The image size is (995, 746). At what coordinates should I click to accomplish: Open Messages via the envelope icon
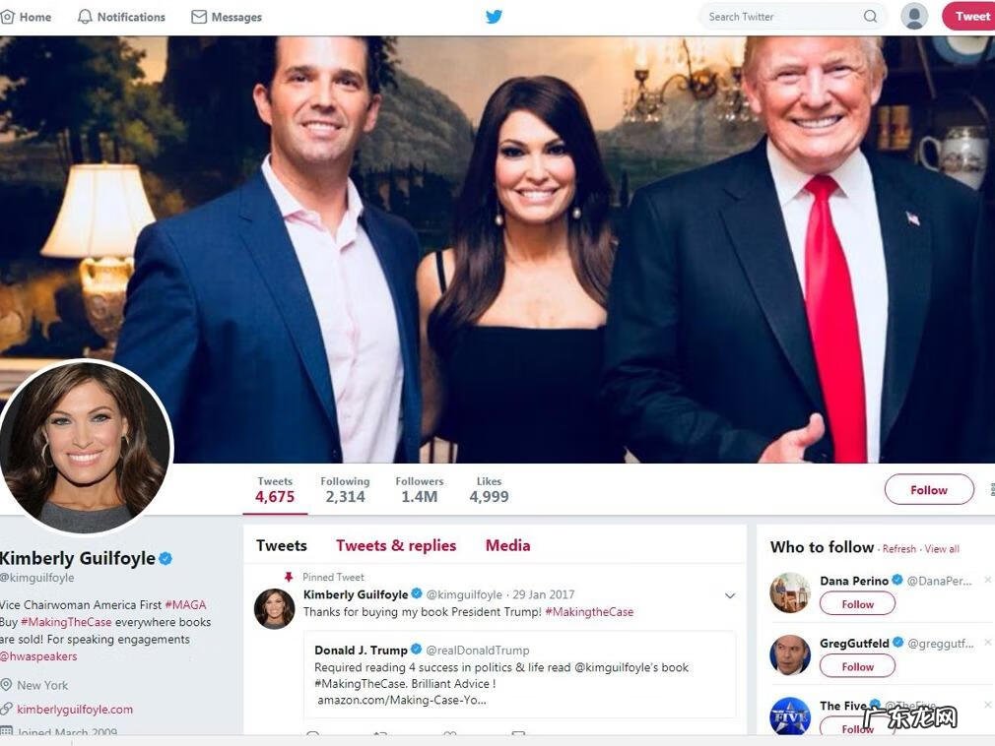pyautogui.click(x=199, y=17)
